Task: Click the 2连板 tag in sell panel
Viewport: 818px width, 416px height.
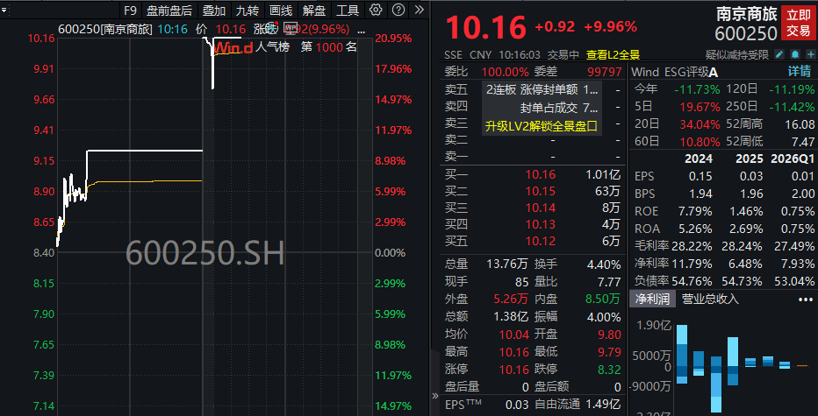Action: coord(501,89)
